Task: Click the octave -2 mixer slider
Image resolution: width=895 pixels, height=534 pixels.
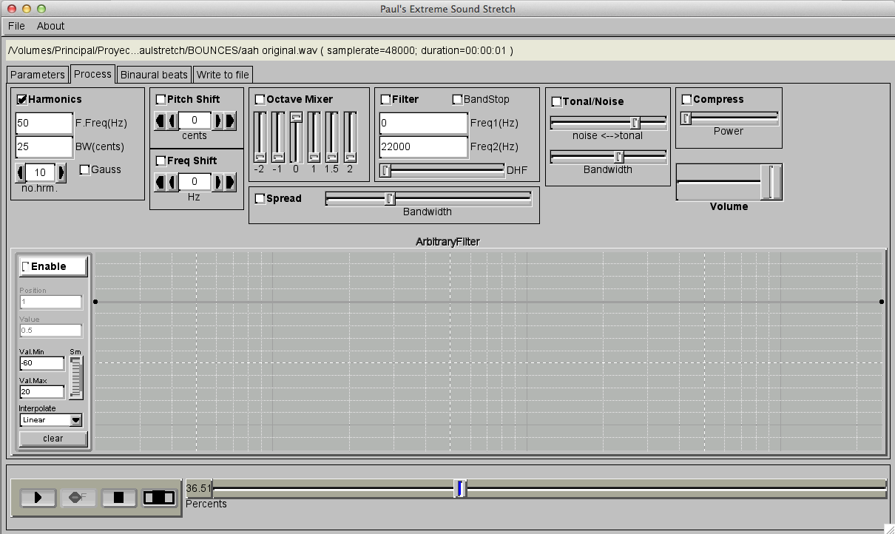Action: pos(260,137)
